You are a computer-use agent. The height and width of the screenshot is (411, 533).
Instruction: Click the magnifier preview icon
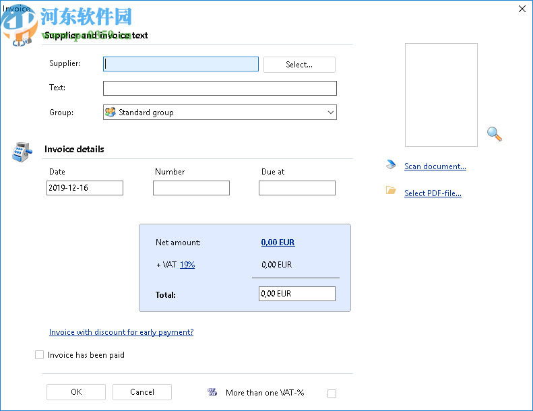point(494,133)
